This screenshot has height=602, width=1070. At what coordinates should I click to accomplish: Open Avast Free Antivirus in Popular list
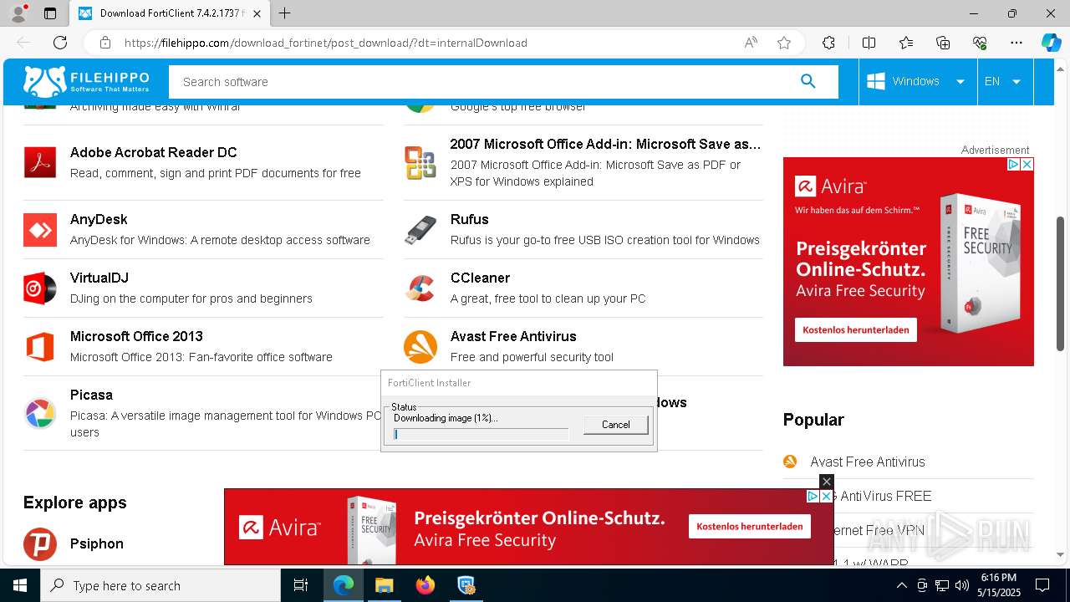click(x=868, y=462)
